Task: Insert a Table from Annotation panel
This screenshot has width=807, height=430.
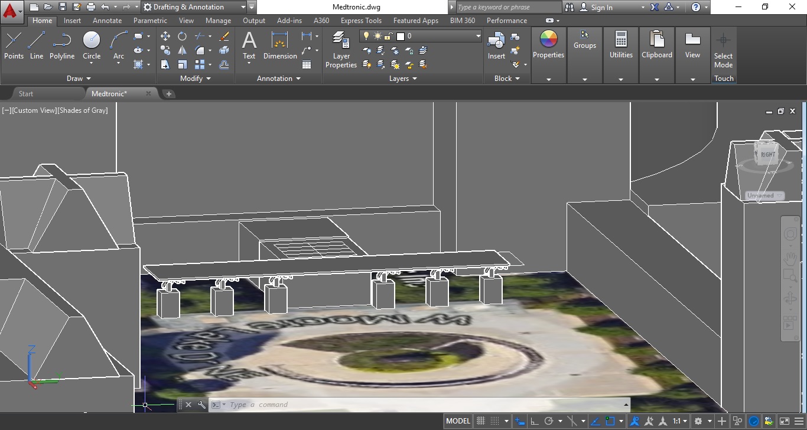Action: [307, 64]
